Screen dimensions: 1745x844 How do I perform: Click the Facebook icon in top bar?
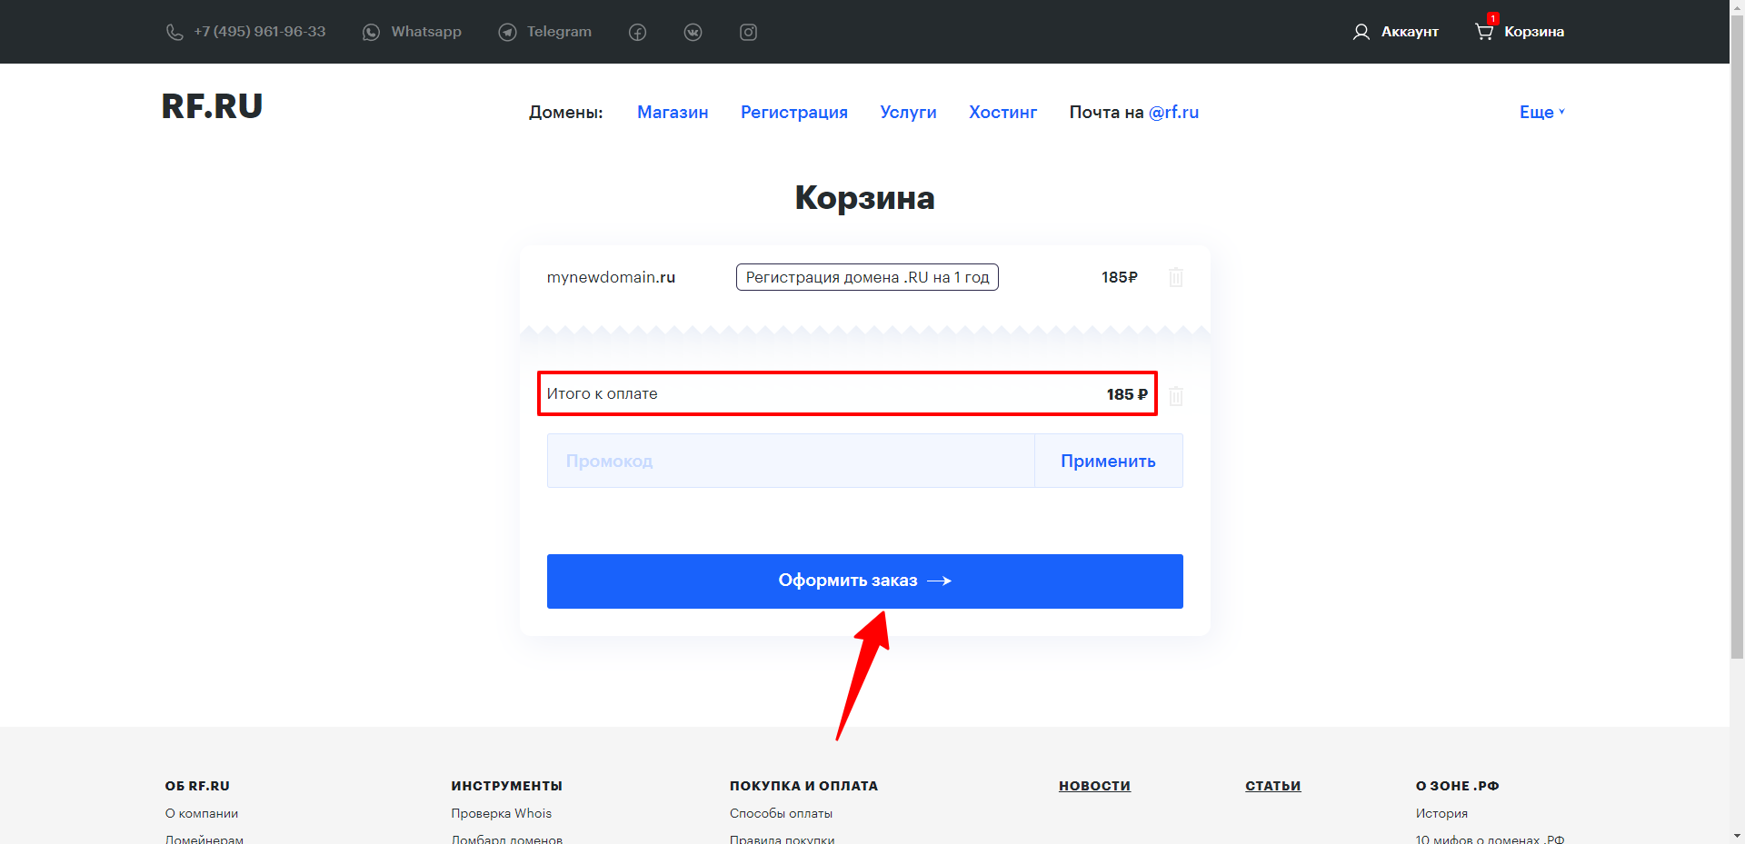[637, 33]
